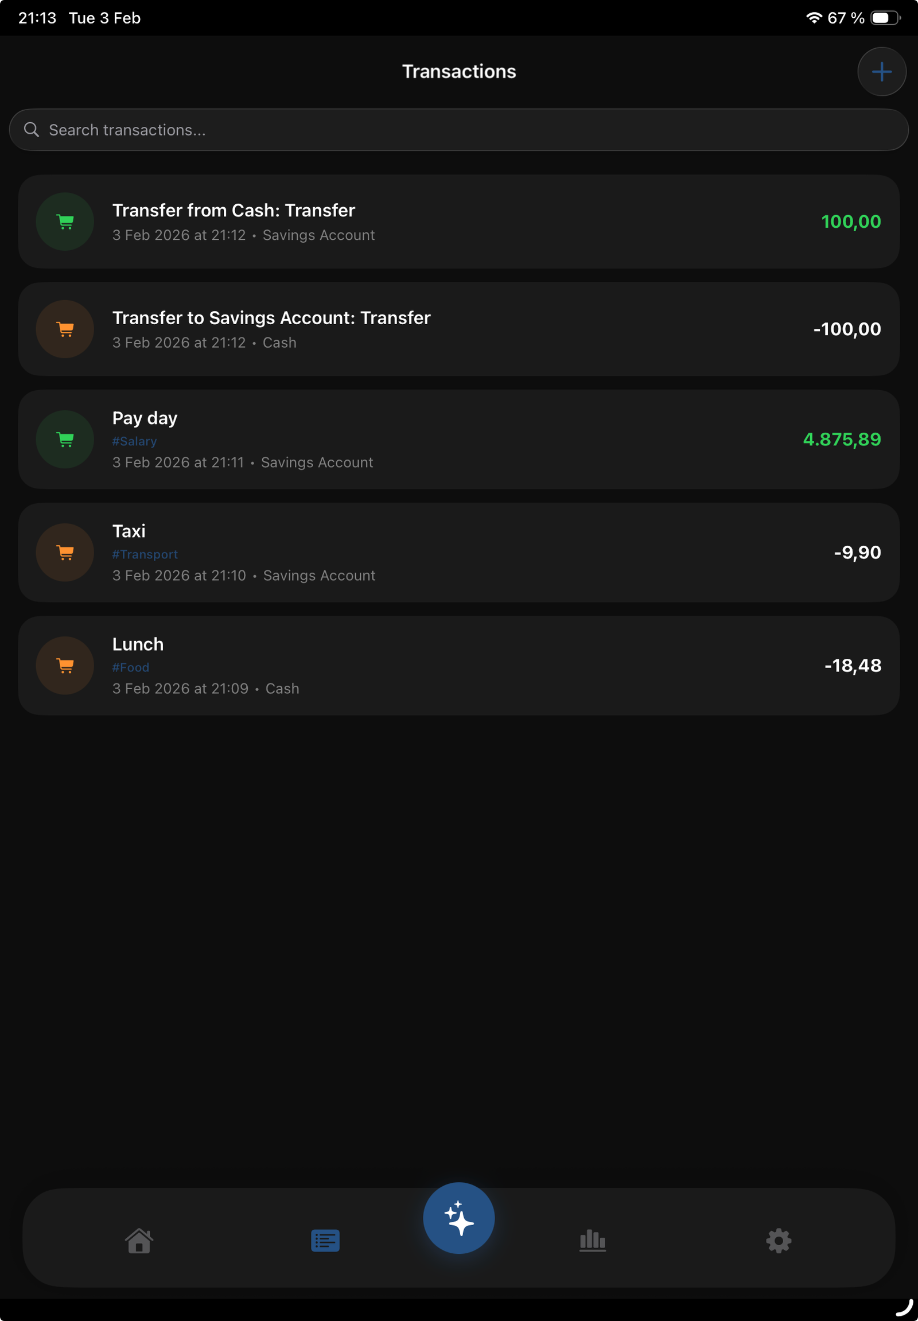Open the #Transport tag link
This screenshot has height=1321, width=918.
click(x=145, y=555)
